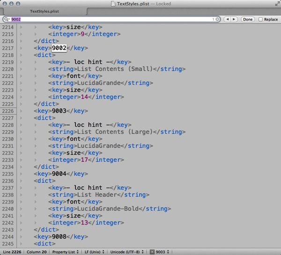
Task: Collapse the dict fold arrow on line 2227
Action: (x=21, y=118)
